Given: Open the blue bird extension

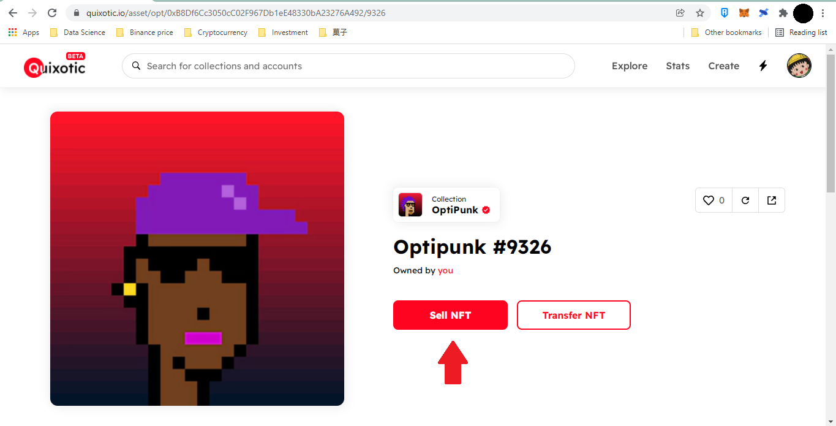Looking at the screenshot, I should pos(764,13).
